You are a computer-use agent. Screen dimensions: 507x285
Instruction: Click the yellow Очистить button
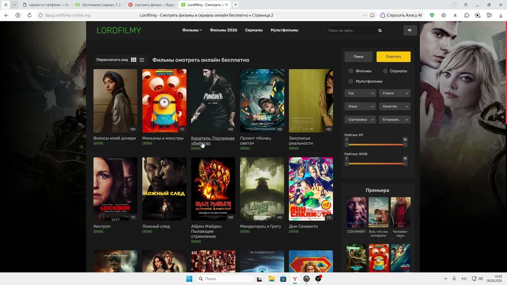(x=393, y=57)
